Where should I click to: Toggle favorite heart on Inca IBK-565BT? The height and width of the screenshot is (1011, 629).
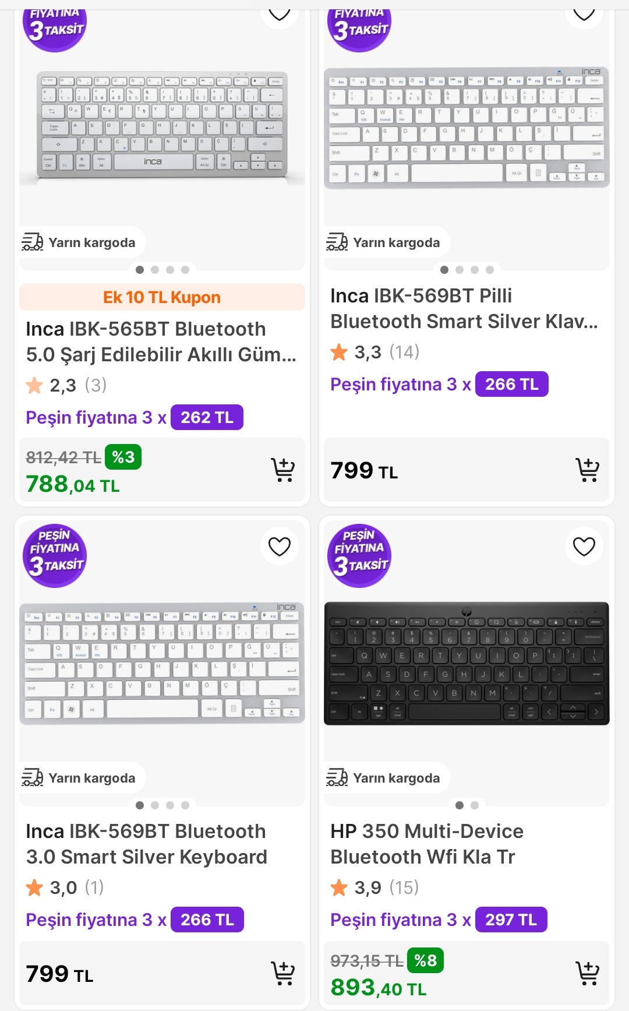tap(280, 13)
